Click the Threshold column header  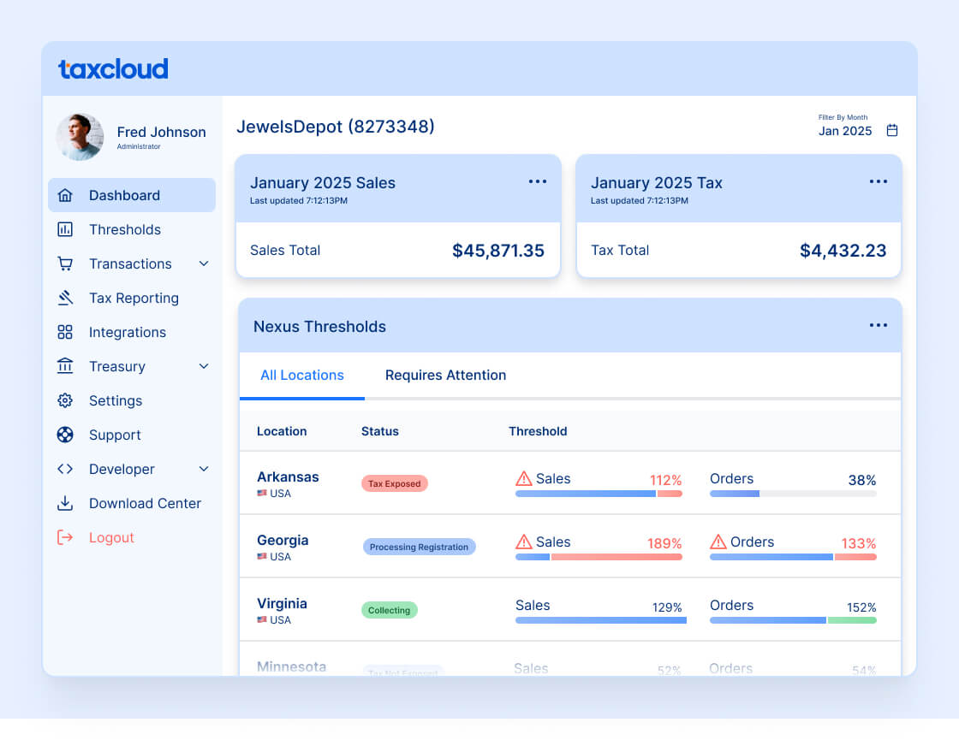coord(539,431)
